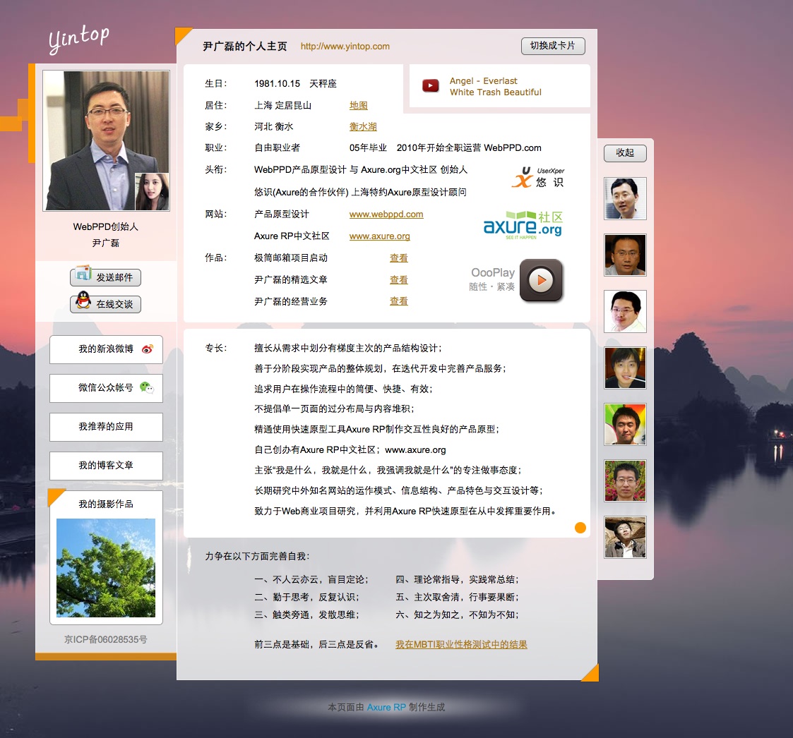Click the Sina Weibo icon
Screen dimensions: 793x738
[147, 349]
